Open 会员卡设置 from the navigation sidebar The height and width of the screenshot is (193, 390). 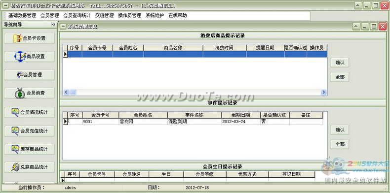click(29, 38)
